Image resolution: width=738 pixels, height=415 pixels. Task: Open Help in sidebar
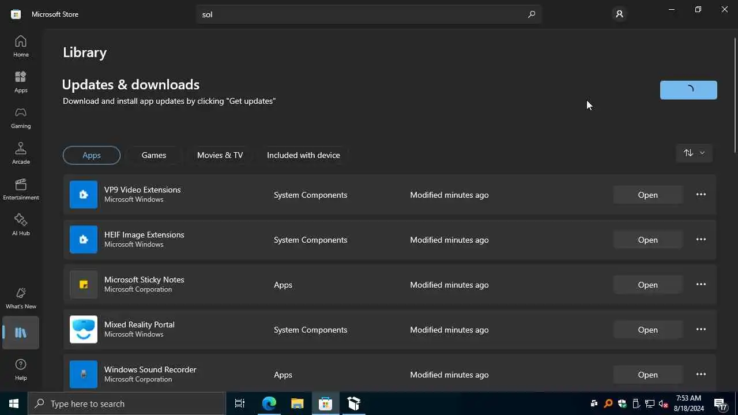point(21,369)
